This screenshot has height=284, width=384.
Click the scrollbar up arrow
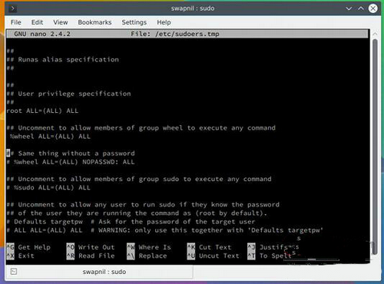[x=375, y=34]
